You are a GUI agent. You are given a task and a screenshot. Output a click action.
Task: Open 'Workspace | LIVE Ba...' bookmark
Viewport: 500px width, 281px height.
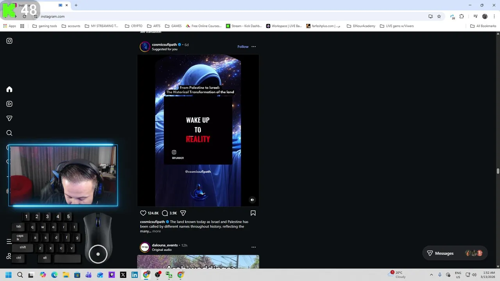[x=284, y=26]
